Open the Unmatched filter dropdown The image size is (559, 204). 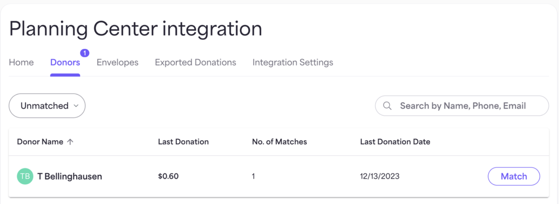click(47, 106)
